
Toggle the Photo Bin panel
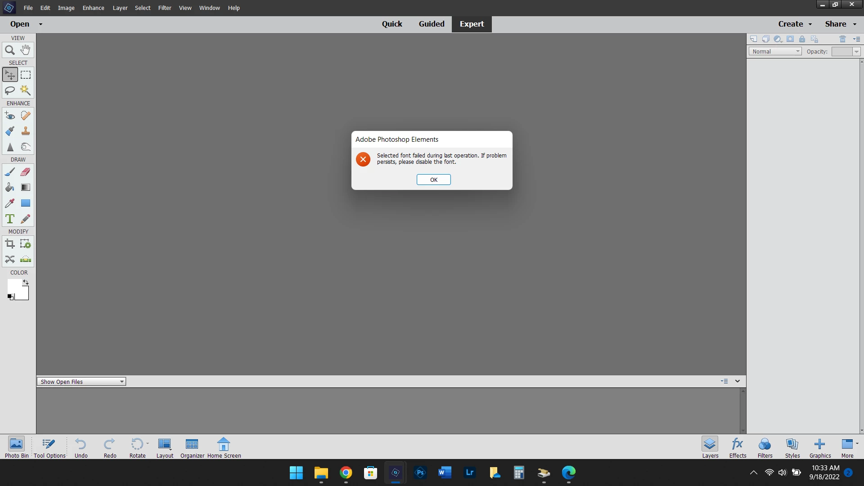[17, 447]
